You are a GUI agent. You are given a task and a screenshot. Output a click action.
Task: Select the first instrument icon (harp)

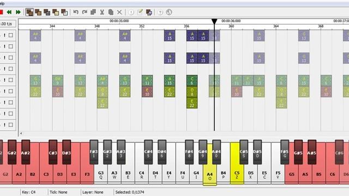click(29, 12)
